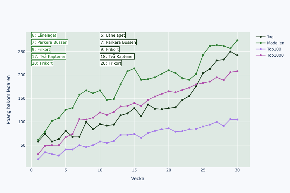
Task: Click the 'Poäng bakom ledaren' y-axis title
Action: point(9,100)
